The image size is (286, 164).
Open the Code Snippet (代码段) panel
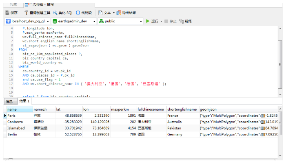(84, 13)
